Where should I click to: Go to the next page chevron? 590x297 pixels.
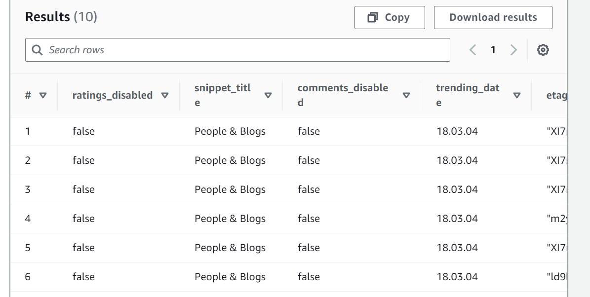coord(514,49)
